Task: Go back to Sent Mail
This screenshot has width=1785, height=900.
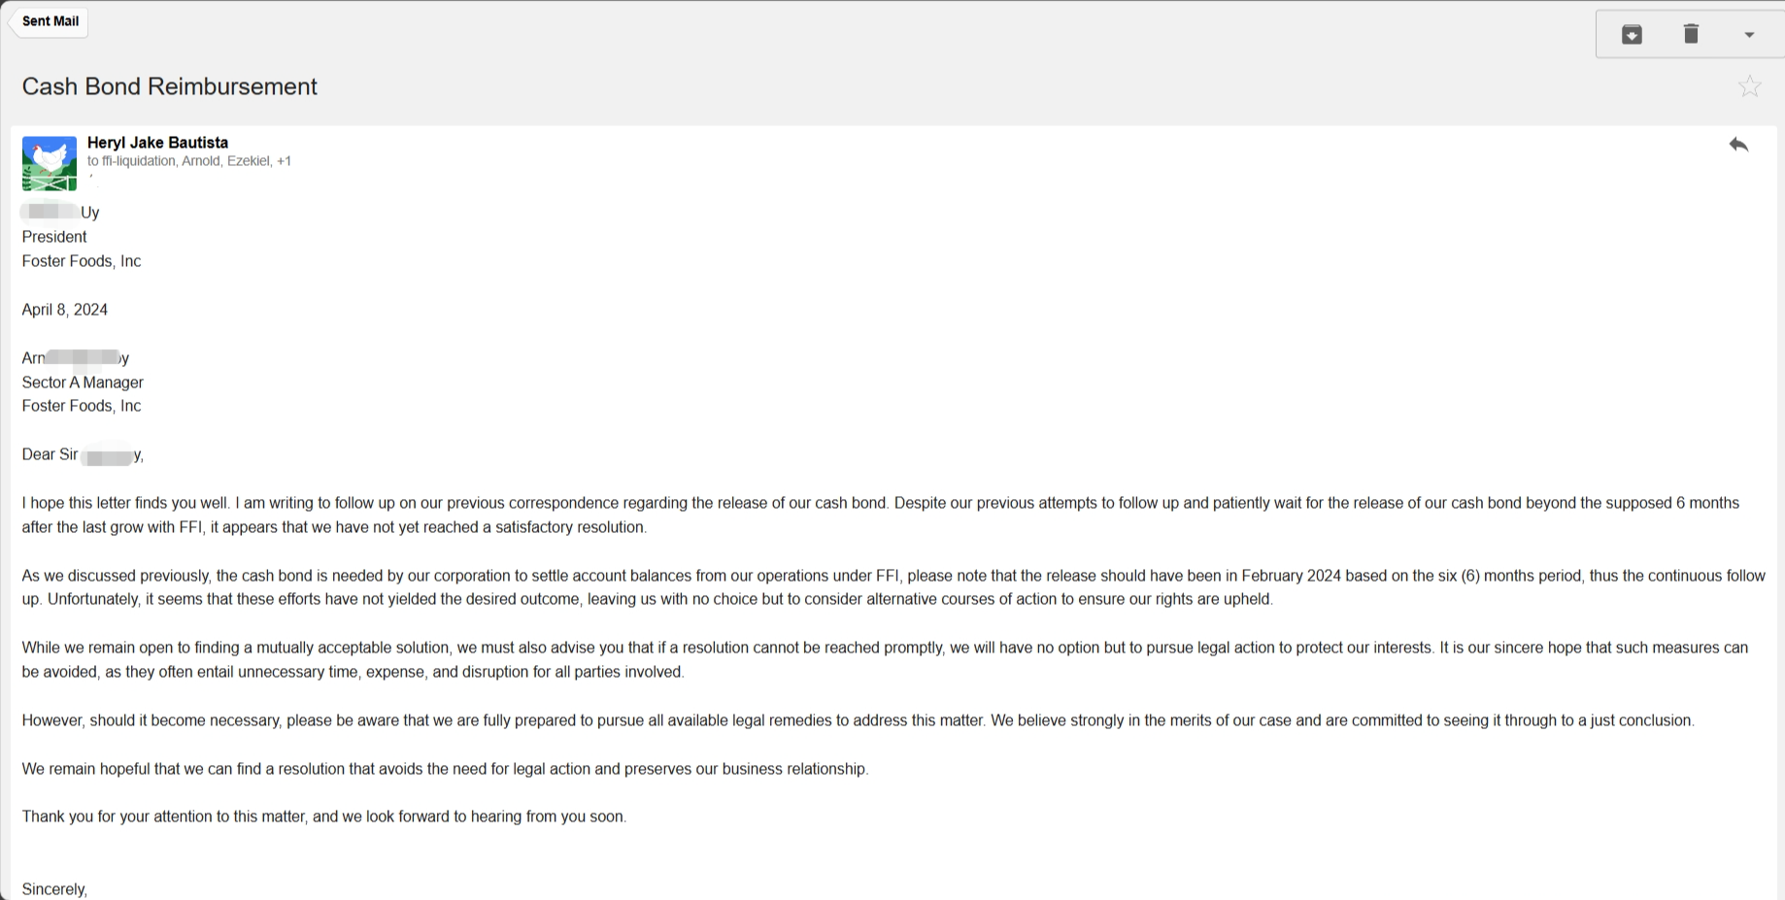Action: [50, 21]
